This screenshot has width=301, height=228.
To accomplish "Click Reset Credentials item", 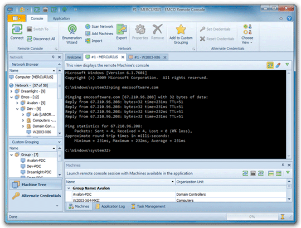I will [x=217, y=39].
